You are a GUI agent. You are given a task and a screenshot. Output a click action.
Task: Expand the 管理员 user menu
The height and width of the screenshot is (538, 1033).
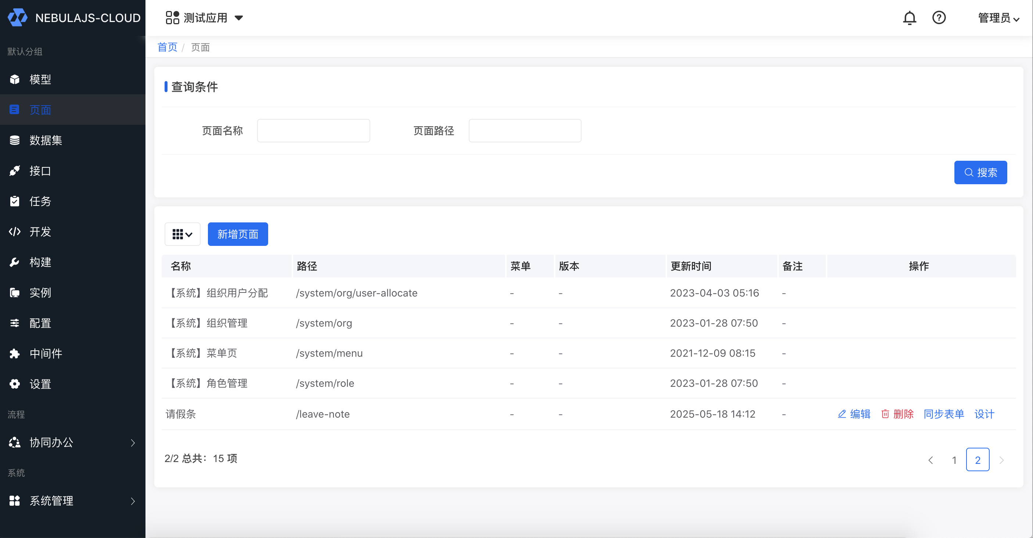[x=998, y=18]
